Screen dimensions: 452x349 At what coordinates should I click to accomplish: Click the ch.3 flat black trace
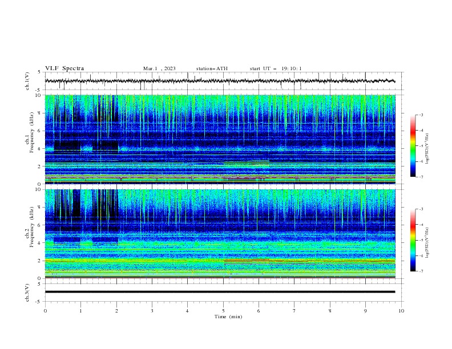point(220,292)
